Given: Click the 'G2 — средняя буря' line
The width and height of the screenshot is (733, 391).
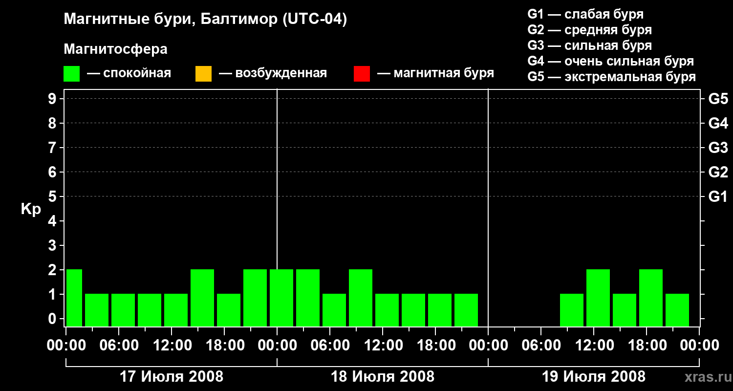Looking at the screenshot, I should pos(590,30).
